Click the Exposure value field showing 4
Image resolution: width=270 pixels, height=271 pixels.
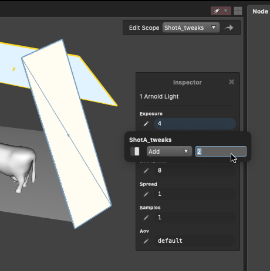(x=195, y=124)
